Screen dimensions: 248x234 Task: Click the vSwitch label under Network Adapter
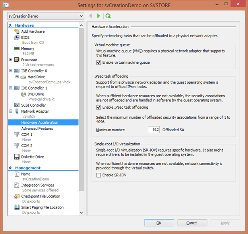[x=29, y=116]
